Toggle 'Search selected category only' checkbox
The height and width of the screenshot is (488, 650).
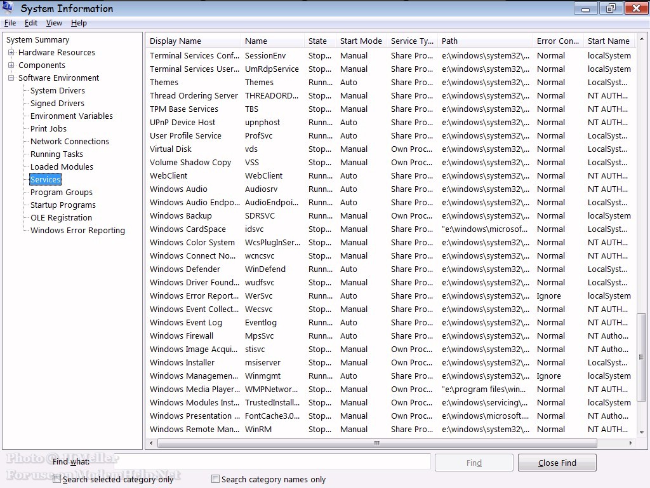[56, 479]
